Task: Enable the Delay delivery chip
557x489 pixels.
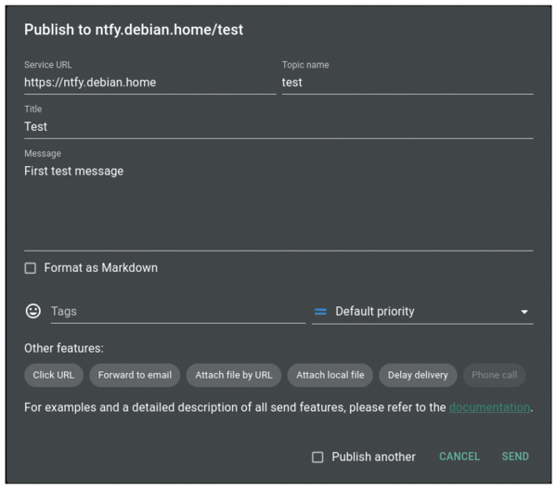Action: click(418, 375)
